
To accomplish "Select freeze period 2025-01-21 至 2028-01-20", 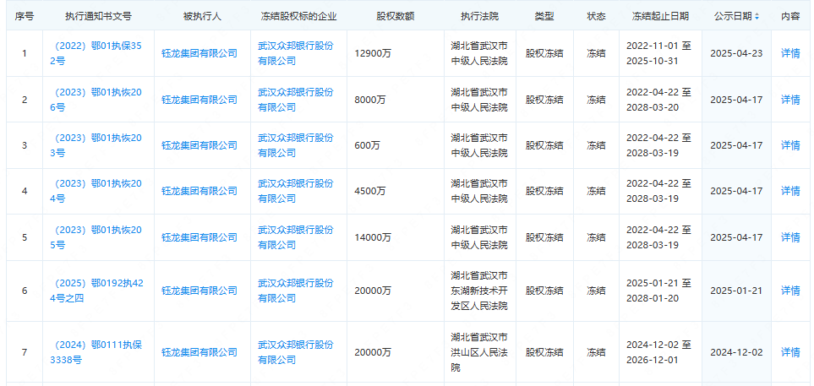I will 658,291.
